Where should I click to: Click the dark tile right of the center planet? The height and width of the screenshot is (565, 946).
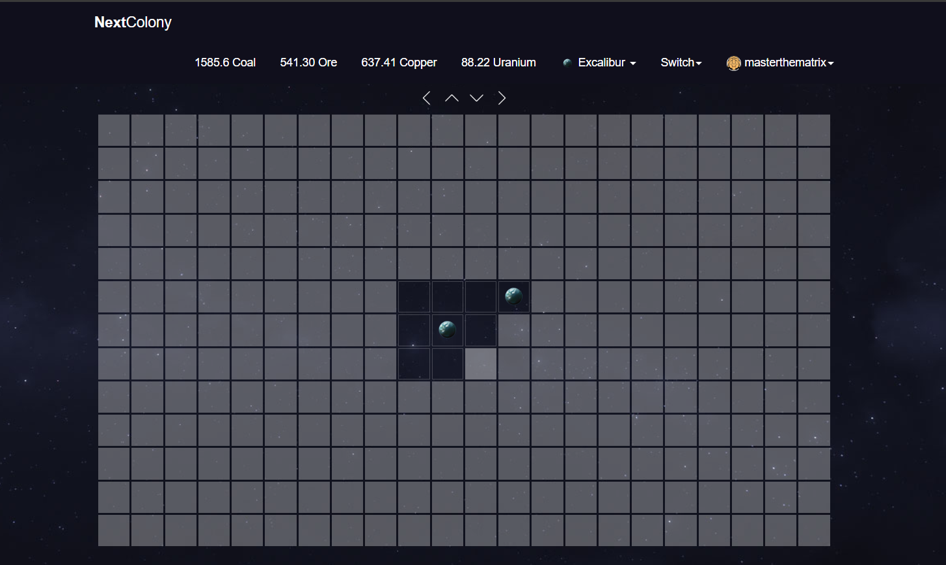481,330
